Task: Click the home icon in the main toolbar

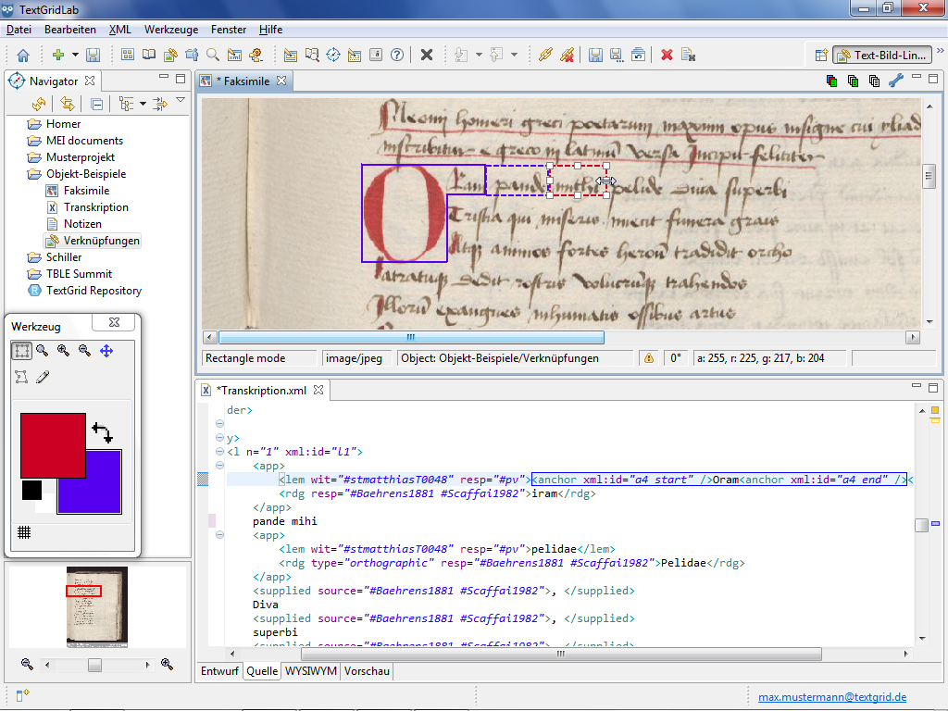Action: [x=23, y=55]
